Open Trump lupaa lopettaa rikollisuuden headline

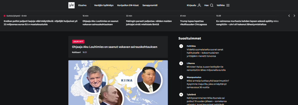(x=194, y=23)
